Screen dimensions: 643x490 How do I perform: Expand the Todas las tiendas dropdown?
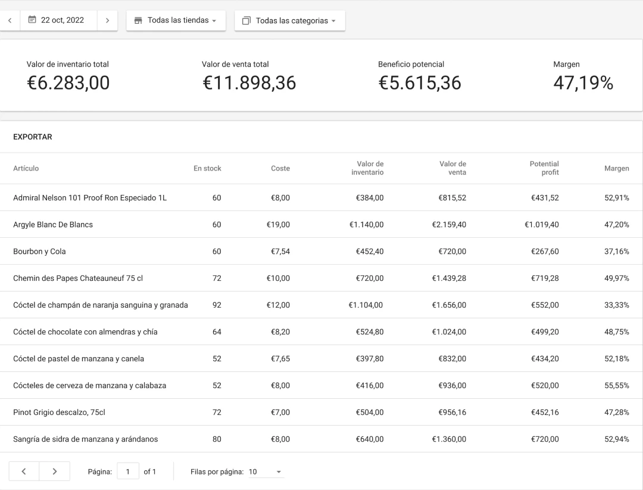[176, 20]
